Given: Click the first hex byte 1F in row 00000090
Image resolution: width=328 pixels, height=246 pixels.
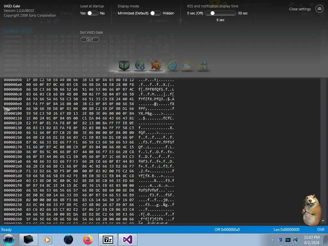Looking at the screenshot, I should [x=29, y=80].
